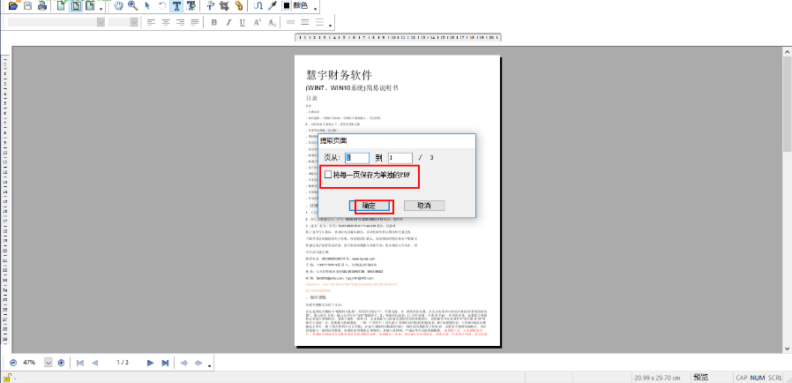The height and width of the screenshot is (383, 792).
Task: Click the chain Link tool icon
Action: [239, 6]
